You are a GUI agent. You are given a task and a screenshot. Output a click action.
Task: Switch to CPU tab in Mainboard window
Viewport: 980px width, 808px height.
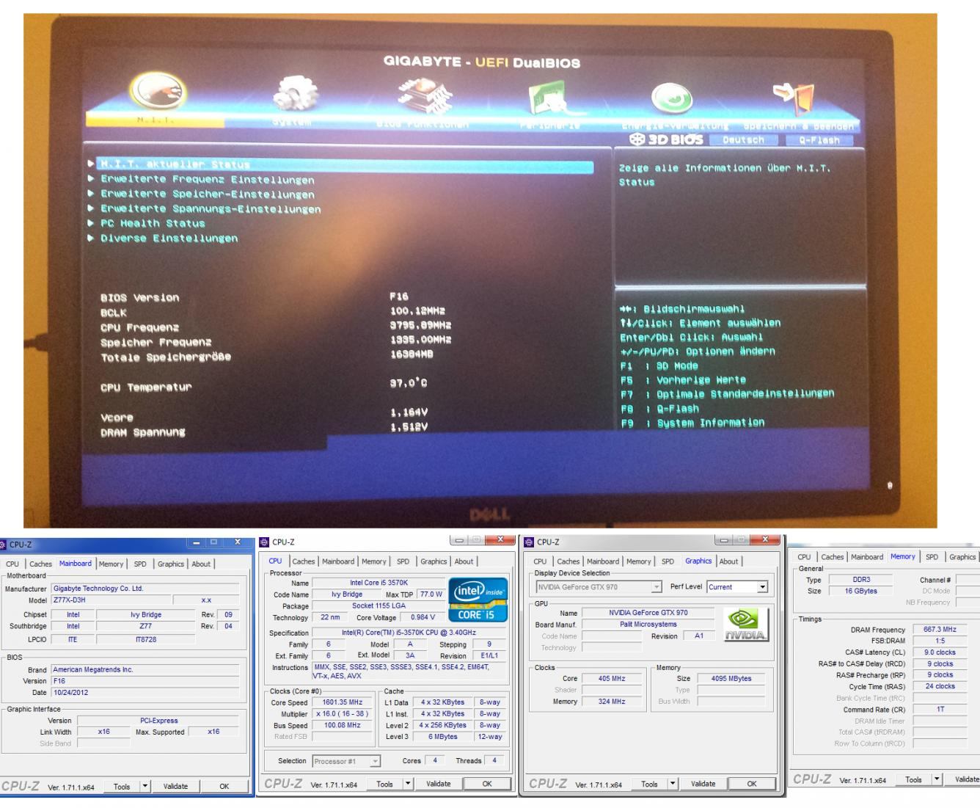click(13, 564)
